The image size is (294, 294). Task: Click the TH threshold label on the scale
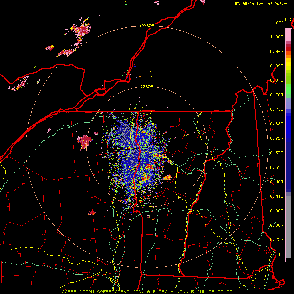[x=281, y=254]
